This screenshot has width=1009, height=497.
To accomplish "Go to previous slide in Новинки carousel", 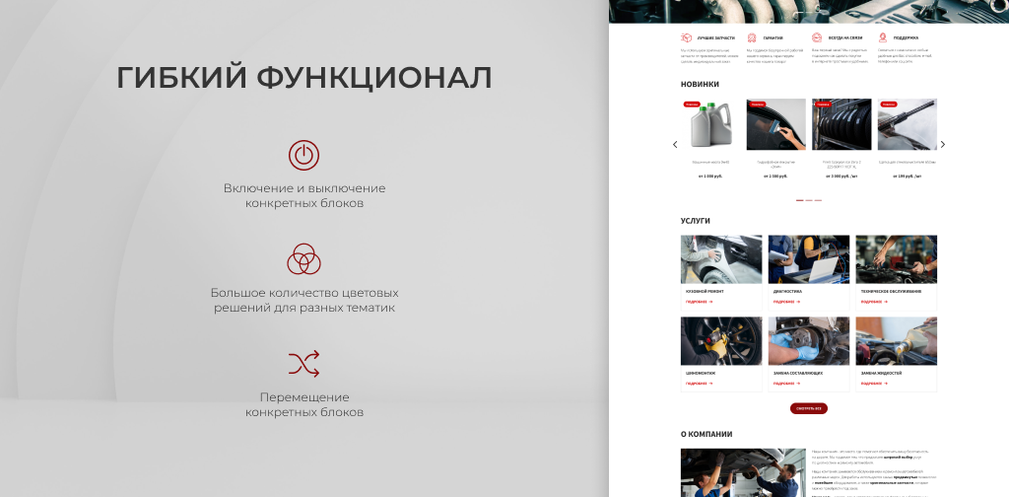I will tap(675, 144).
